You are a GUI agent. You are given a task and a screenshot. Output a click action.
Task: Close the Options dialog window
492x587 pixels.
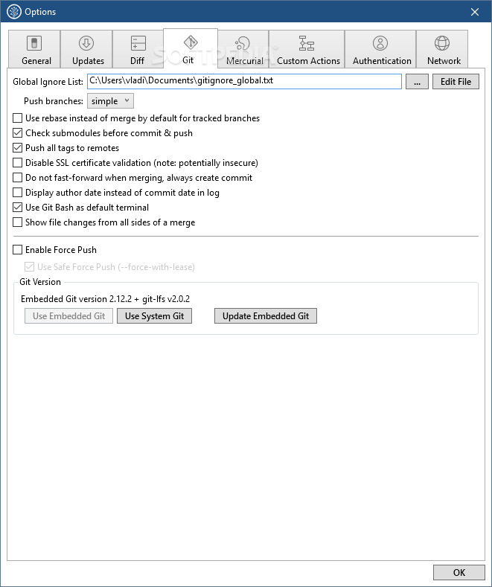coord(475,12)
